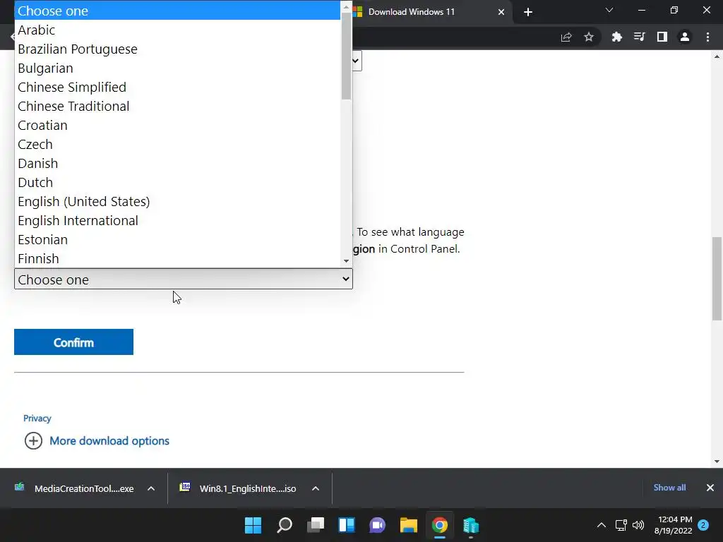This screenshot has height=542, width=723.
Task: Expand Win8.1 iso download options chevron
Action: tap(316, 488)
